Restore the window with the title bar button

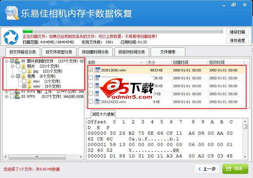pos(233,5)
